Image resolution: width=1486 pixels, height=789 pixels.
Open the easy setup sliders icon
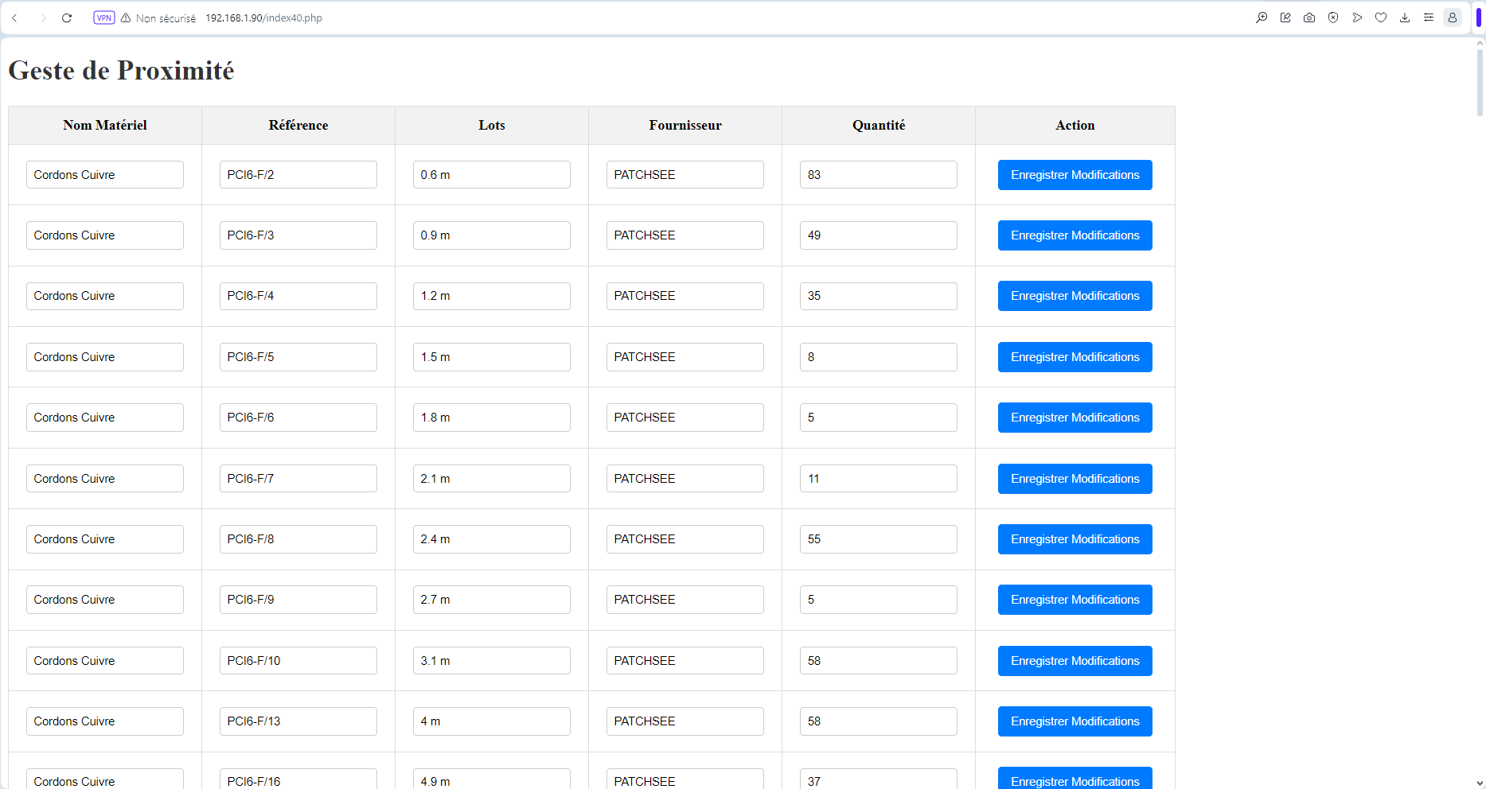1429,17
